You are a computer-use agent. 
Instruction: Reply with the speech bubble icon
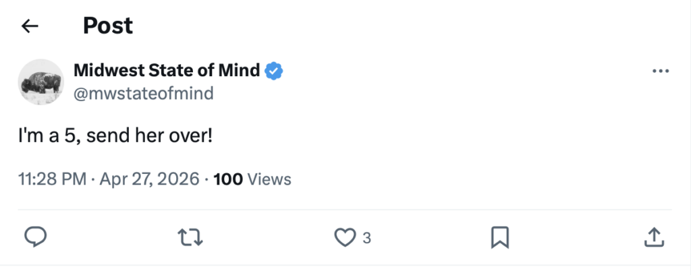35,237
